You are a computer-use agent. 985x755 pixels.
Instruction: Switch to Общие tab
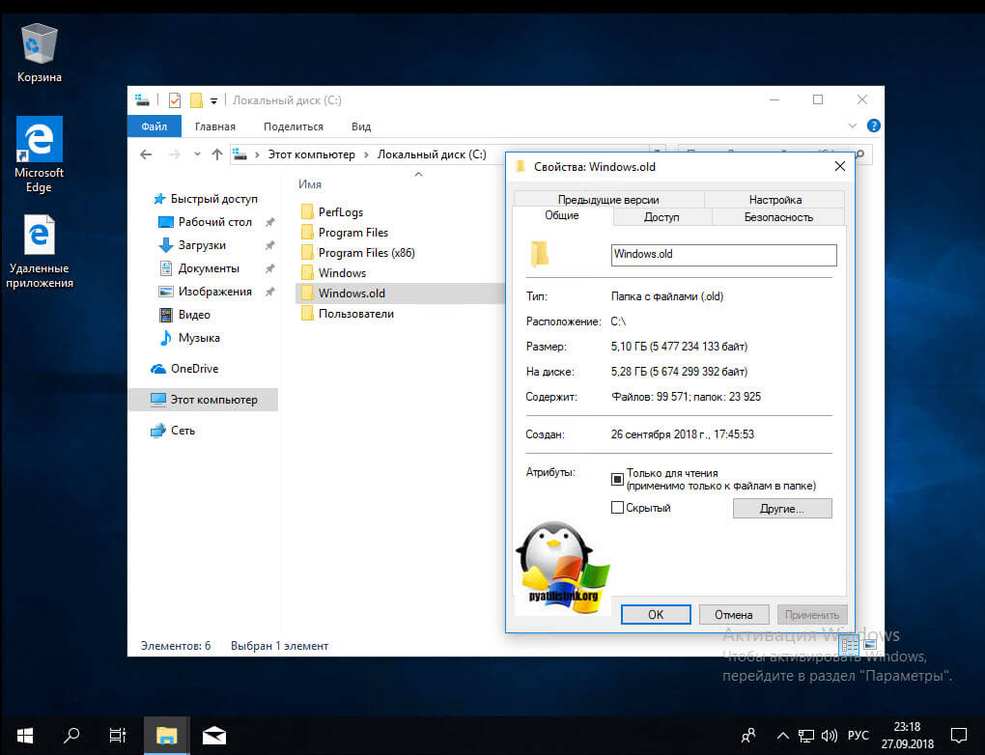coord(562,215)
